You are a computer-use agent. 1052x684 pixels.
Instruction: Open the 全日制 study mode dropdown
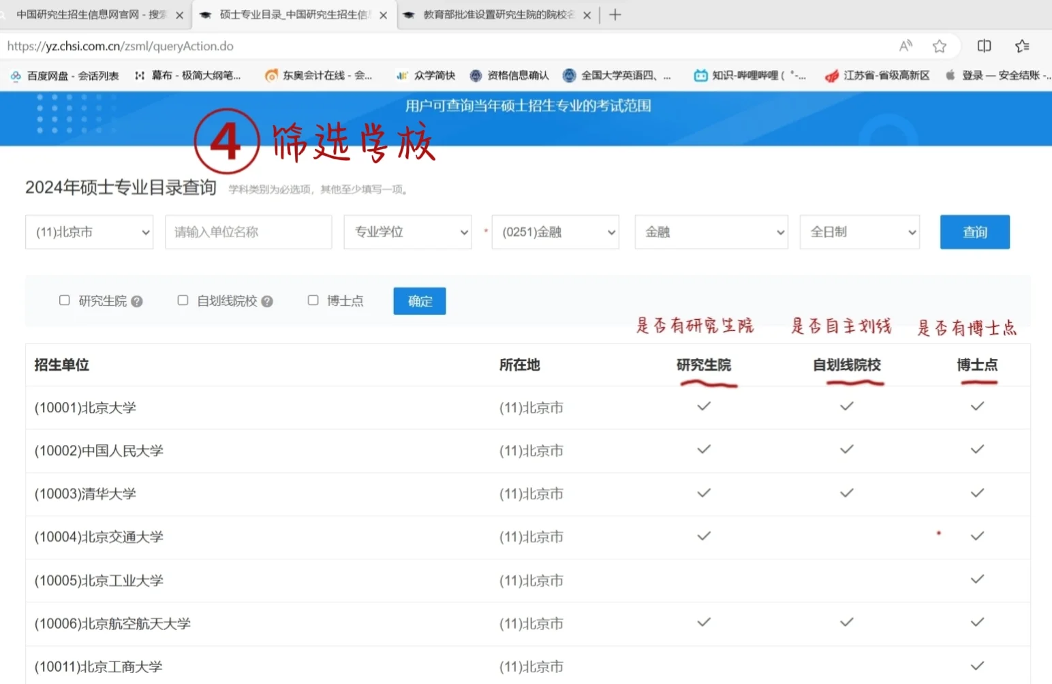tap(859, 232)
